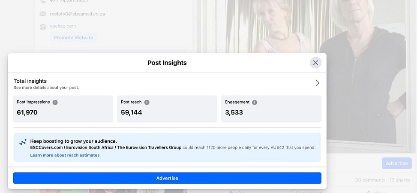
Task: Click the Engagement info icon
Action: [x=254, y=102]
